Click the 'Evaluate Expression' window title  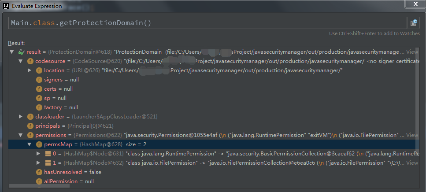pos(37,6)
